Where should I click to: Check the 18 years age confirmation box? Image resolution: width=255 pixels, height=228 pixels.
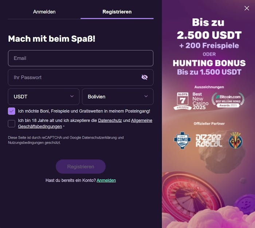pyautogui.click(x=12, y=123)
